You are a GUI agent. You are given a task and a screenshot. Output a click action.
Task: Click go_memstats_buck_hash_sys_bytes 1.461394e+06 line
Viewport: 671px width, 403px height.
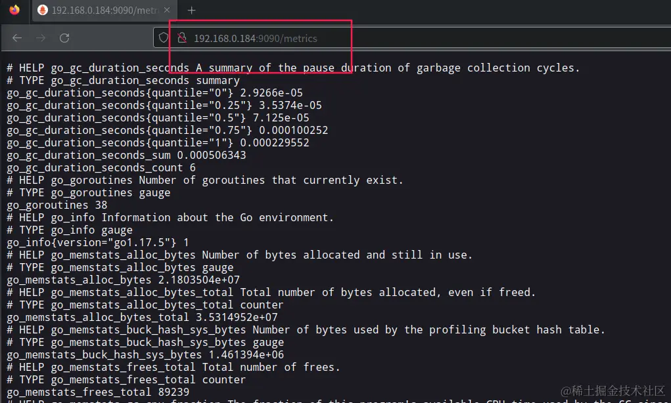coord(145,354)
